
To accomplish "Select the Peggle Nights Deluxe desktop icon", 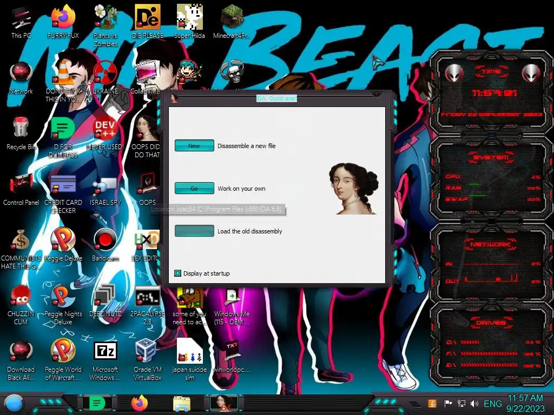I will [x=63, y=304].
